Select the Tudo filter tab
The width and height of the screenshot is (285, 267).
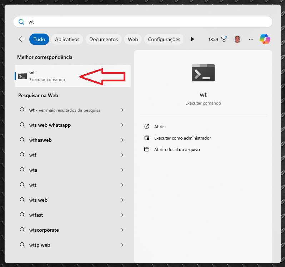39,39
